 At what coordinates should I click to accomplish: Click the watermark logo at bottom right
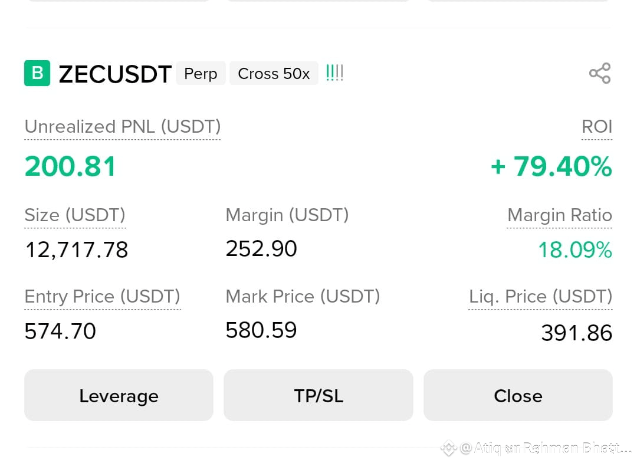pos(449,448)
